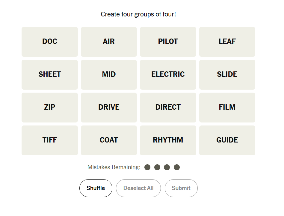This screenshot has height=216, width=284.
Task: Click the ELECTRIC tile
Action: [x=168, y=75]
